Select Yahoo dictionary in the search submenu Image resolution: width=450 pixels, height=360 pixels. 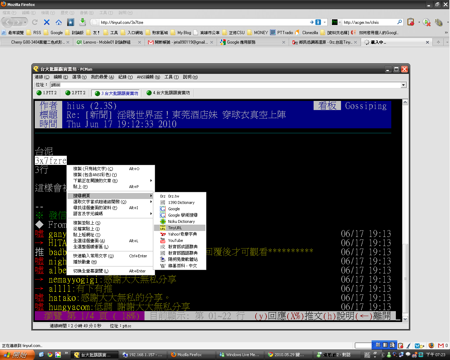click(x=182, y=234)
